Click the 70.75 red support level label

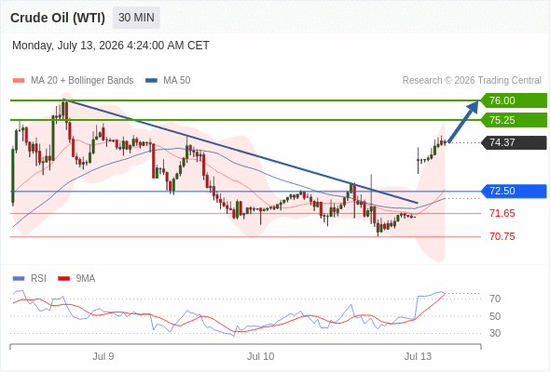point(502,236)
